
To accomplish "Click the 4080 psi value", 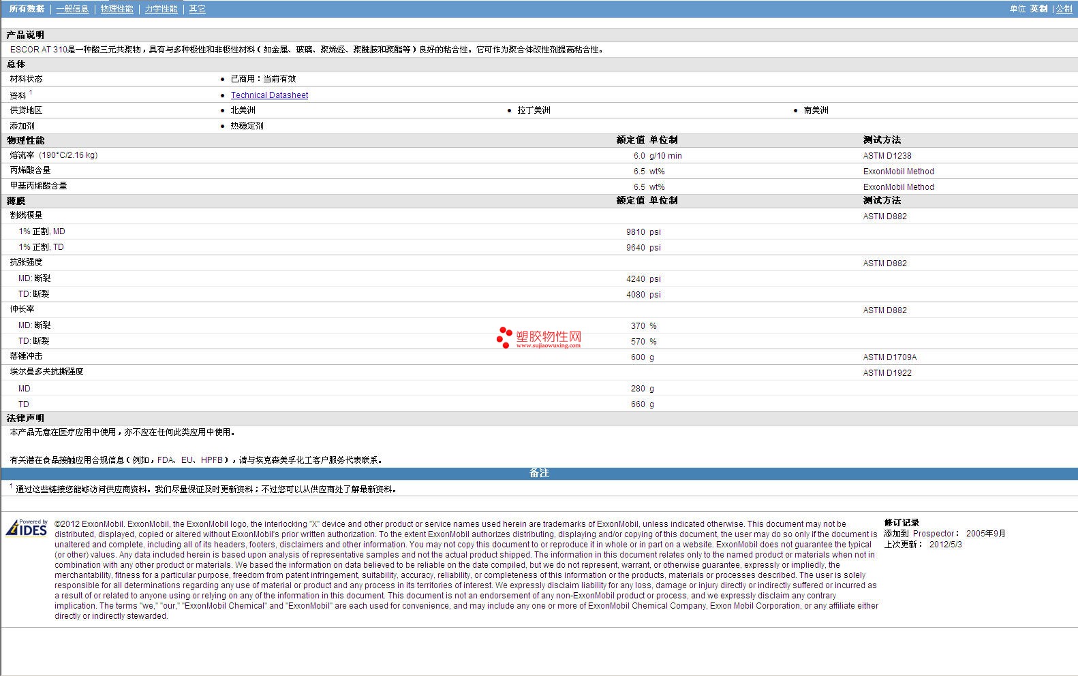I will tap(643, 295).
